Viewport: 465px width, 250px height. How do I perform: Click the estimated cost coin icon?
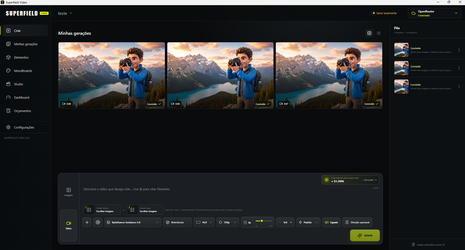[x=326, y=180]
